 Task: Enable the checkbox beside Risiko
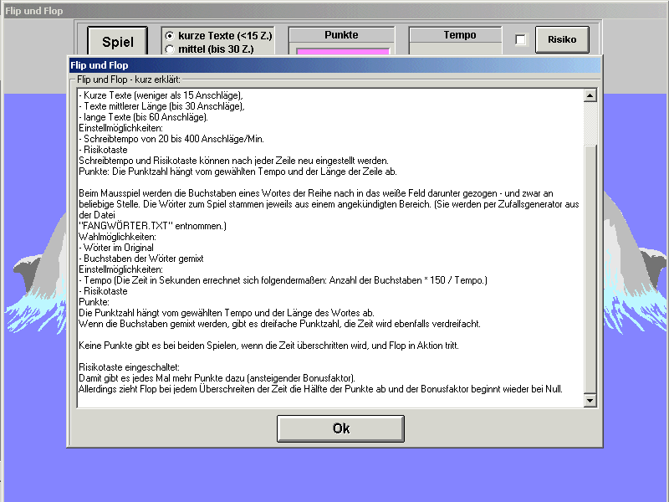[520, 40]
